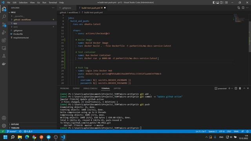Open the Manage gear icon
251x141 pixels.
click(4, 126)
